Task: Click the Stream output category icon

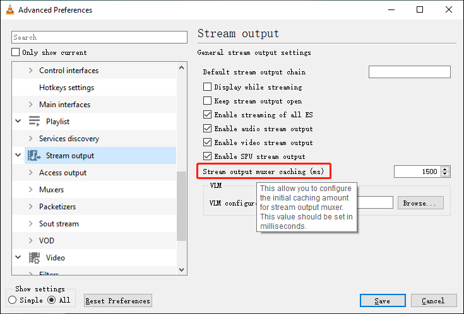Action: coord(34,156)
